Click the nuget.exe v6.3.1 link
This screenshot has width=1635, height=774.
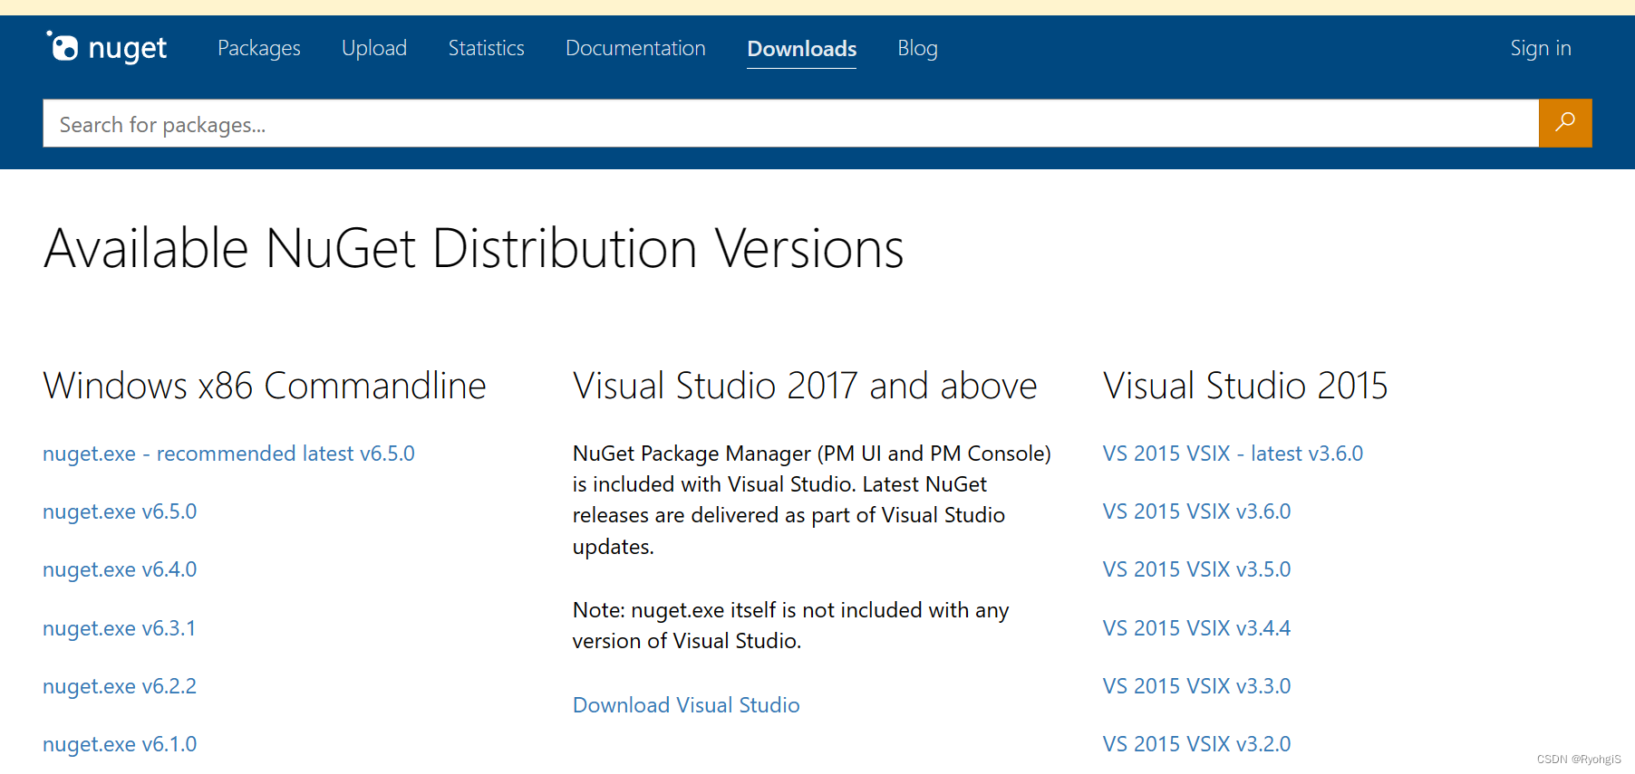pyautogui.click(x=119, y=628)
